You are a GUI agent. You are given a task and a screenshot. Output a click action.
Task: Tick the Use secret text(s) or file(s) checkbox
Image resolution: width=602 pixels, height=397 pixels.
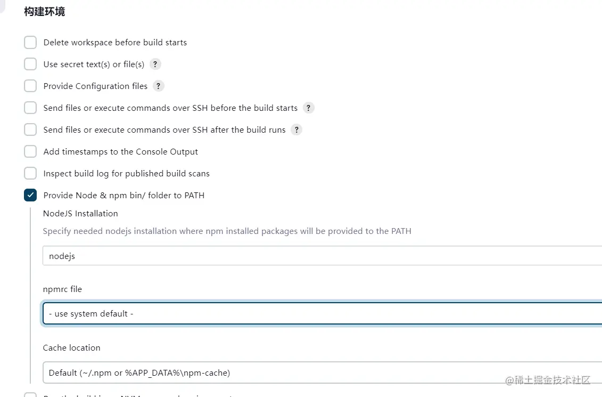(30, 64)
